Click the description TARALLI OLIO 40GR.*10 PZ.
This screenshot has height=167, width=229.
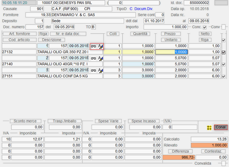70,64
